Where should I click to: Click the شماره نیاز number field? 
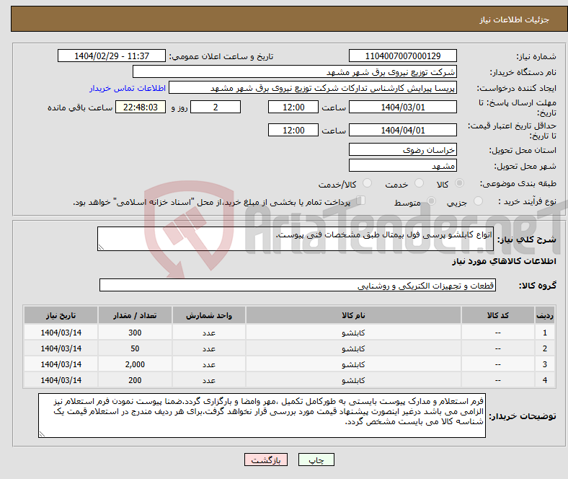[402, 56]
